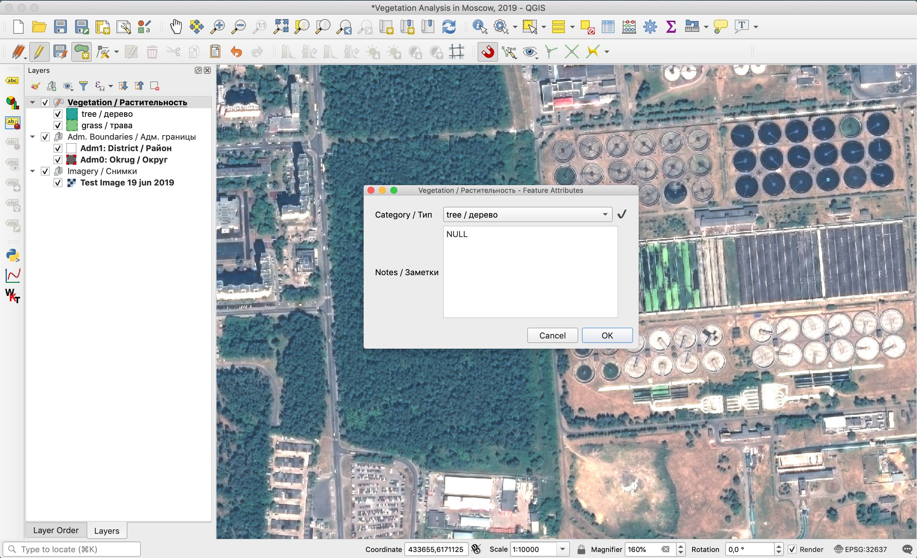
Task: Save the project with floppy disk icon
Action: [x=60, y=27]
